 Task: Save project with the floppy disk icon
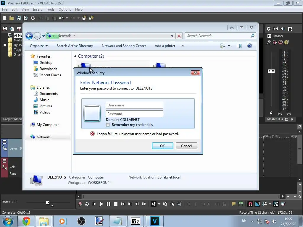click(19, 18)
